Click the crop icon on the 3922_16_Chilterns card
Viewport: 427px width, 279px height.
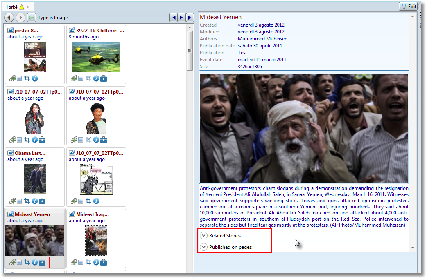point(88,78)
